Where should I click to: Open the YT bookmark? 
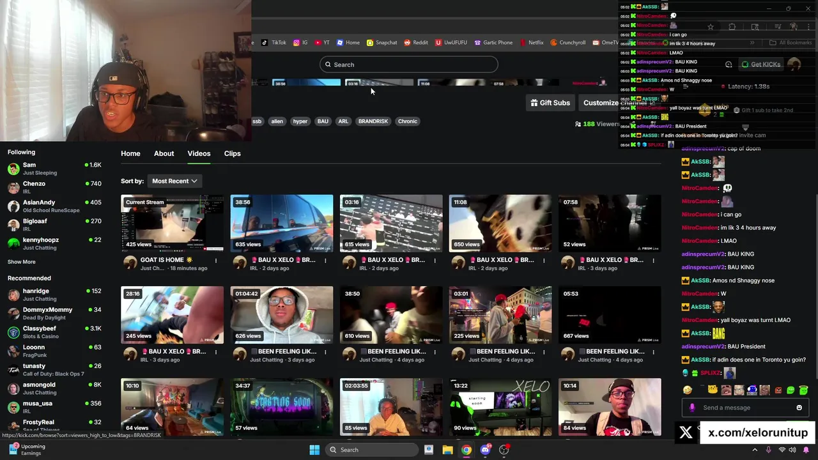click(322, 43)
